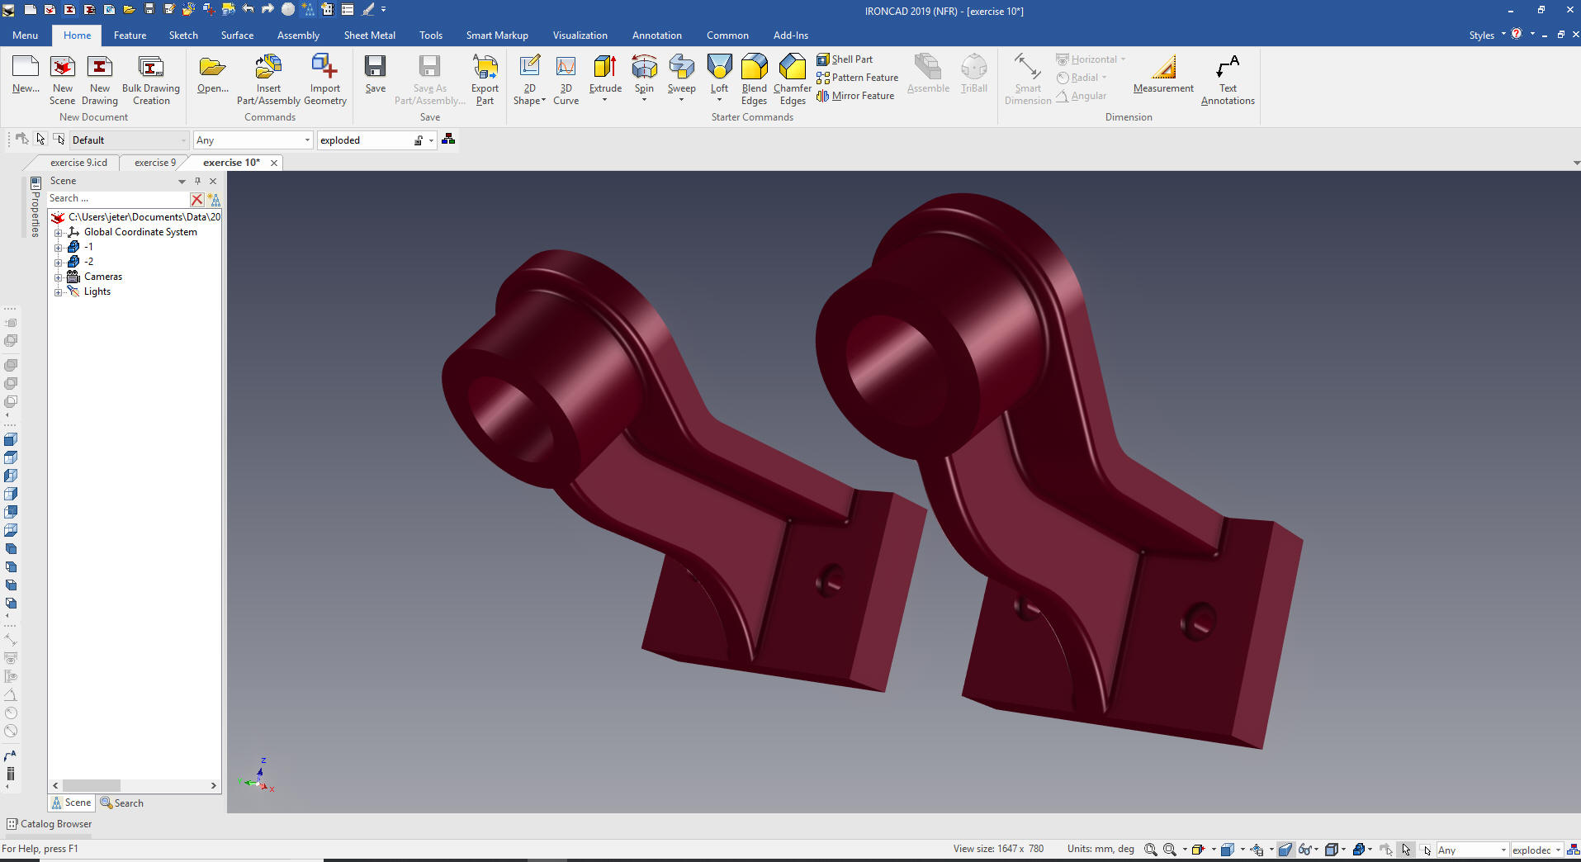Select Chamfer Edges tool
1581x862 pixels.
tap(793, 79)
